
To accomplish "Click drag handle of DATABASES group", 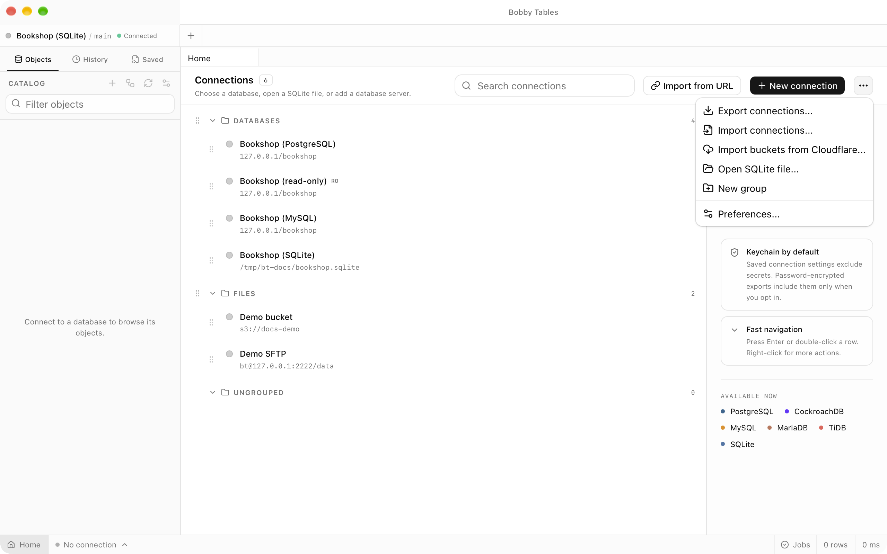I will (197, 120).
